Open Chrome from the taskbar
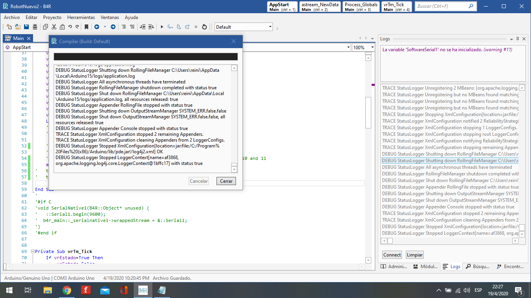This screenshot has width=531, height=298. tap(67, 290)
